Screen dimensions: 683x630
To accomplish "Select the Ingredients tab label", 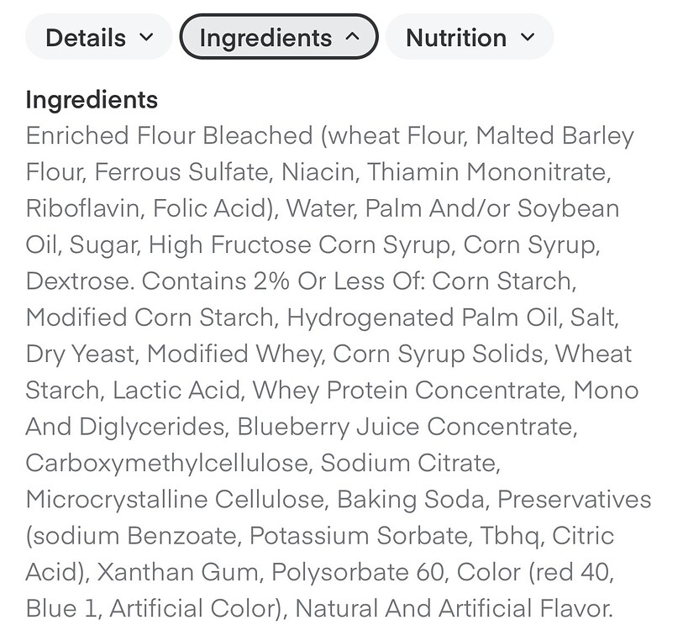I will (x=265, y=38).
